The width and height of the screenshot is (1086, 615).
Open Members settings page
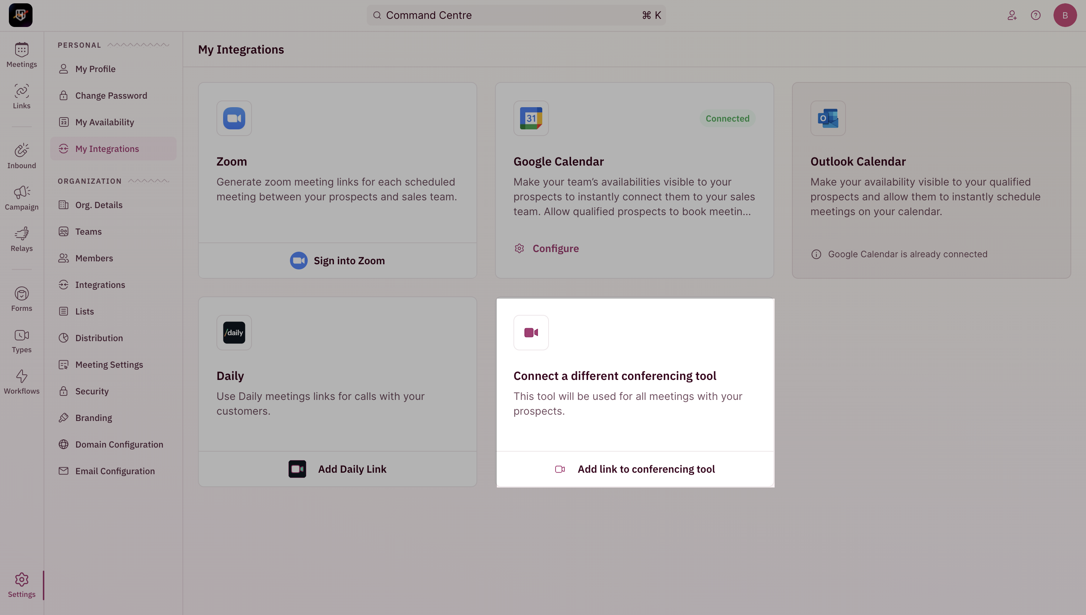click(113, 258)
